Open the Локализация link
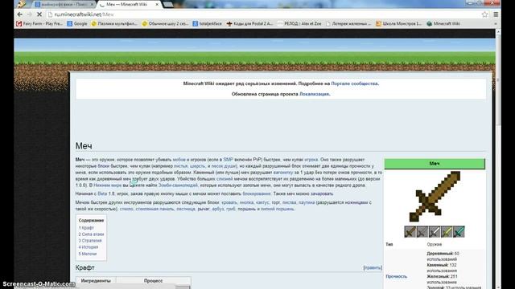The height and width of the screenshot is (289, 515). (315, 94)
